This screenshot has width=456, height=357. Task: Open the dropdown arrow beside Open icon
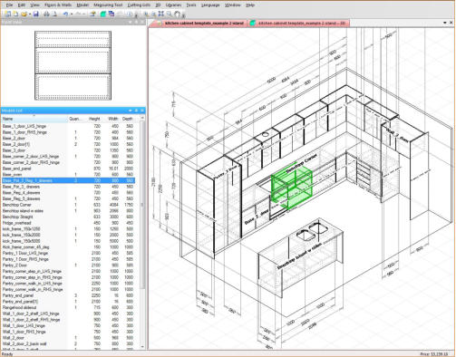click(x=30, y=14)
